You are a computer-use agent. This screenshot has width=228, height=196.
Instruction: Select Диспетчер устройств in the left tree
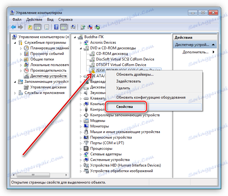[48, 76]
